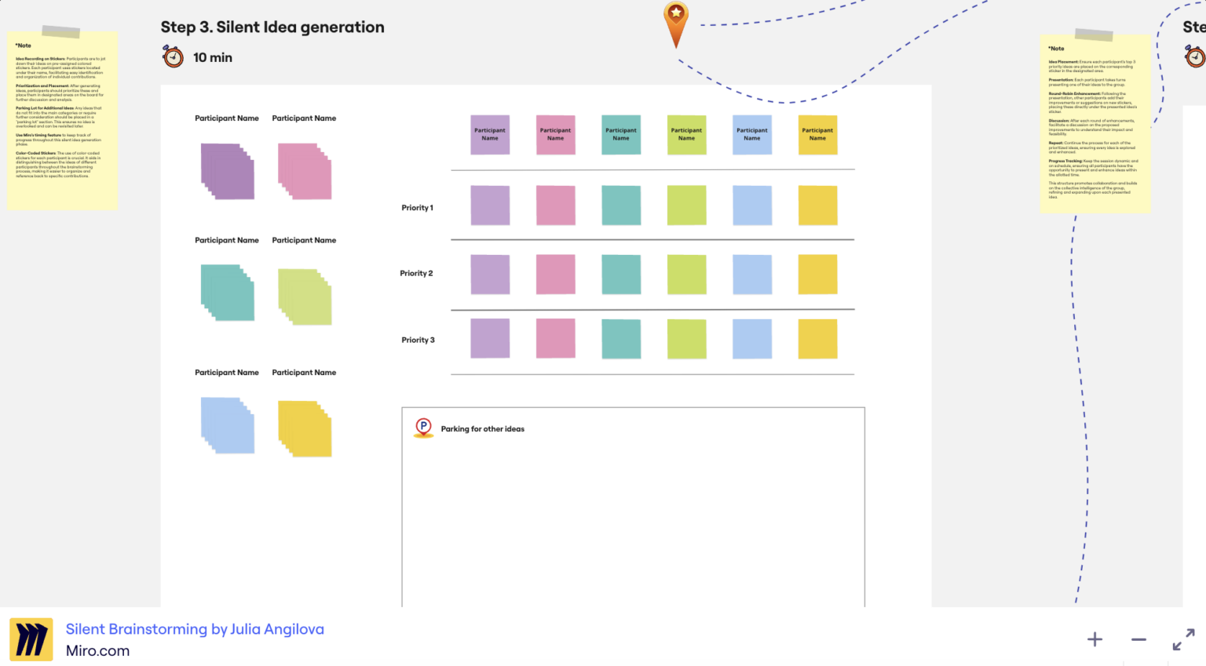
Task: Select the yellow sticky note stack
Action: (x=305, y=428)
